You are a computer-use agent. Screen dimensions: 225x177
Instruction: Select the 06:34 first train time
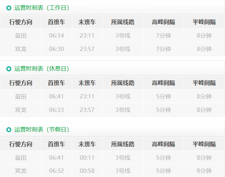point(57,36)
